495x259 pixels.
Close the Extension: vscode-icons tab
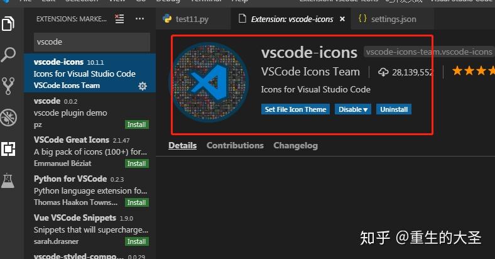pyautogui.click(x=342, y=19)
